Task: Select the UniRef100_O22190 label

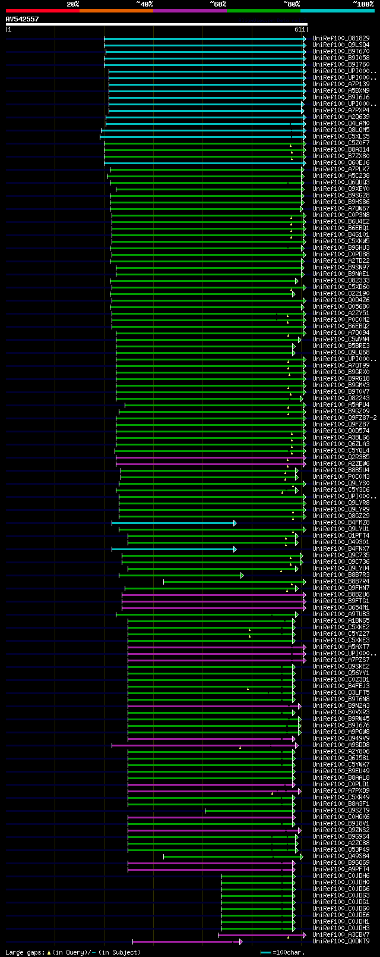Action: [341, 294]
